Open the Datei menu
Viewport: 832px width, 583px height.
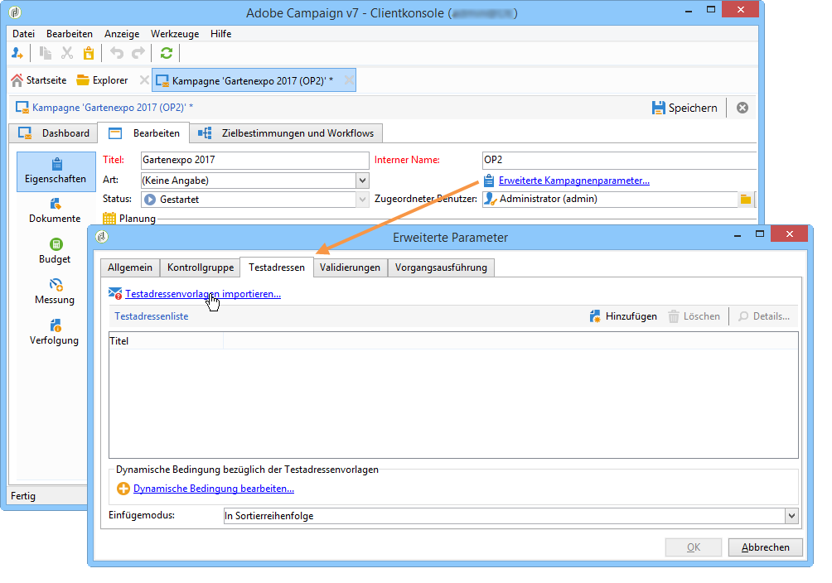click(23, 34)
